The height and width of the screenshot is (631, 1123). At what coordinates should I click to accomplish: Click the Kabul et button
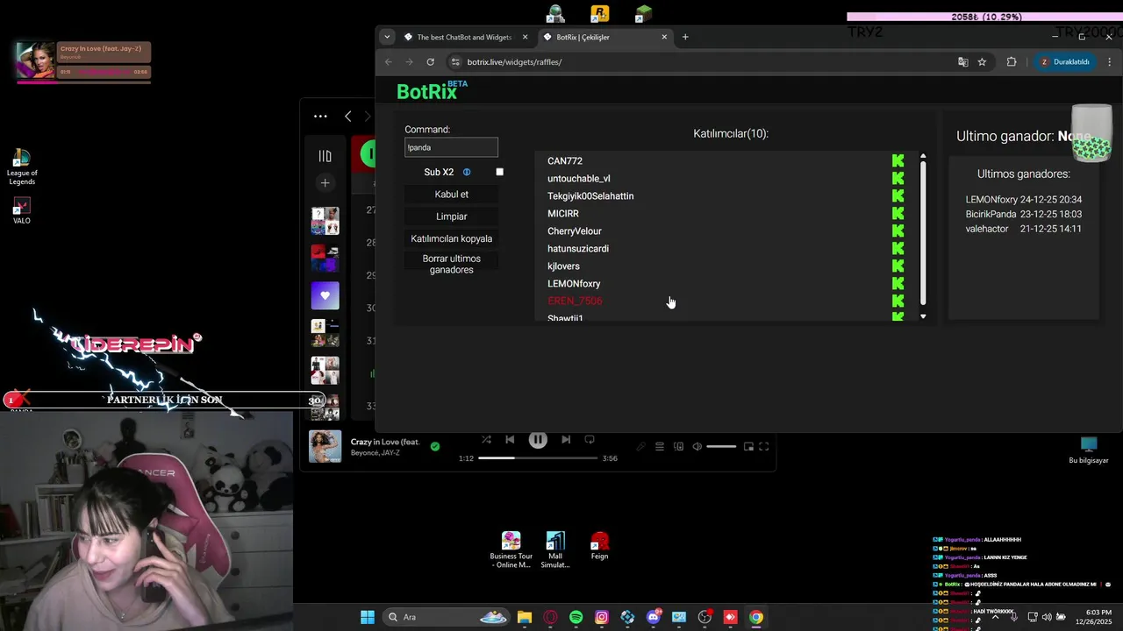tap(451, 195)
